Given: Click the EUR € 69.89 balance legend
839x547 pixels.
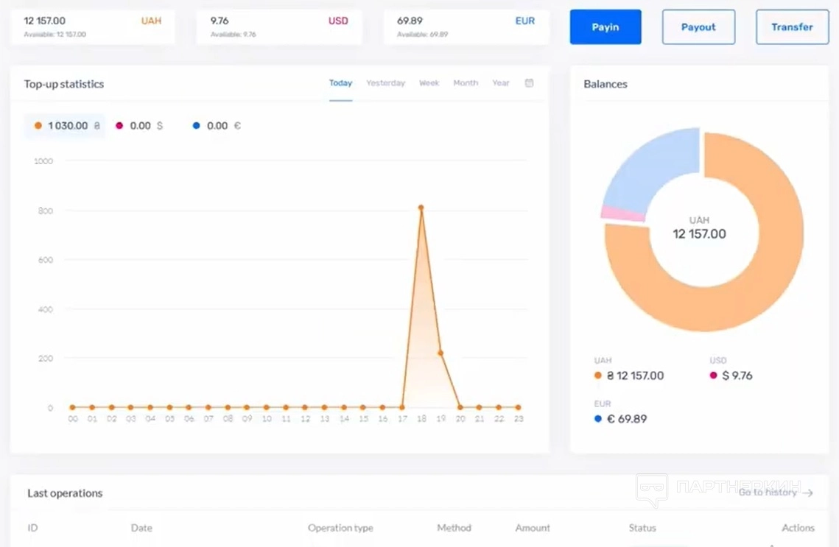Looking at the screenshot, I should click(621, 413).
